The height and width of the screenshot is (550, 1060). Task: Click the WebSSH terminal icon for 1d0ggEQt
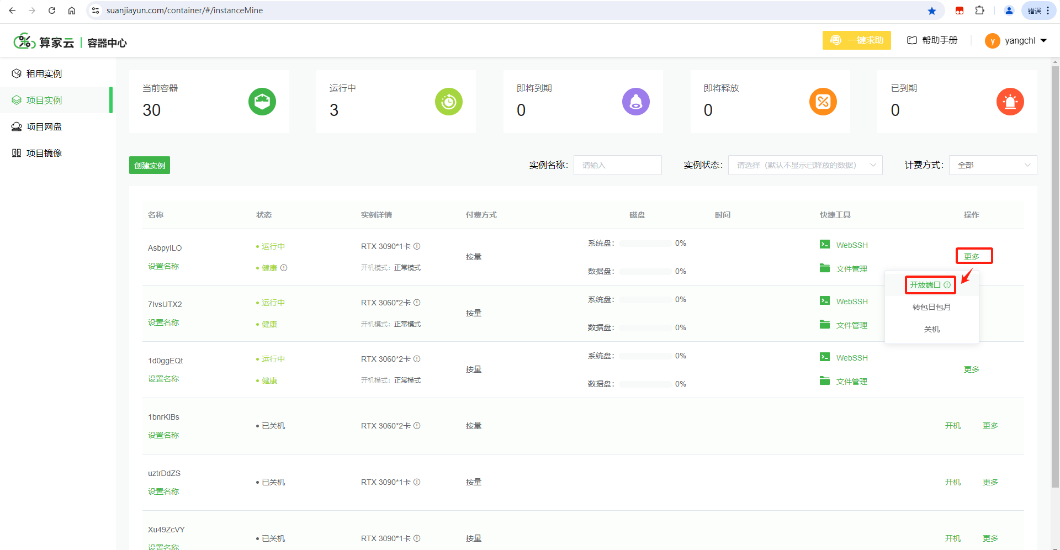(825, 357)
